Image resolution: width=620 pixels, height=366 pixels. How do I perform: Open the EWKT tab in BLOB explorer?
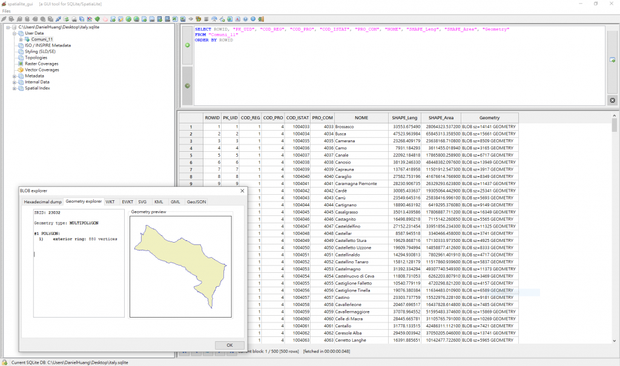127,201
